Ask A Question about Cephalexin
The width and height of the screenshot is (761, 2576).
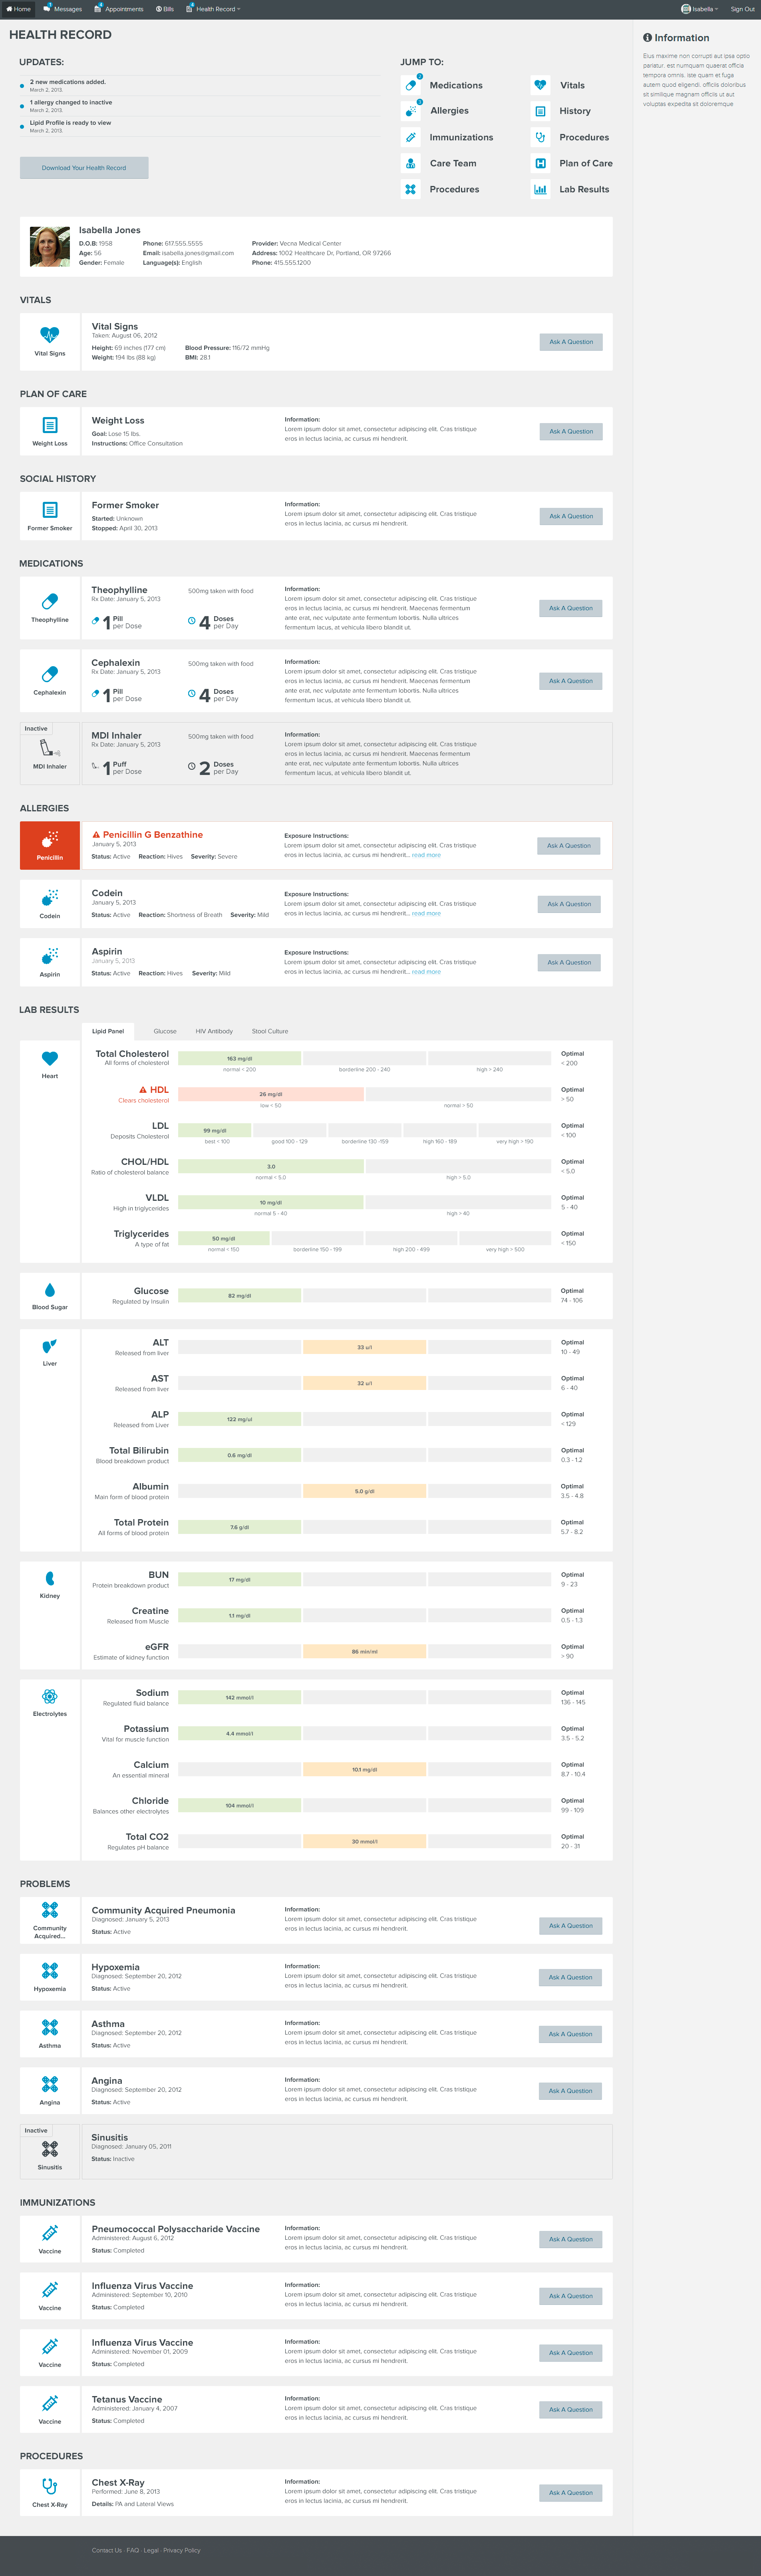pos(570,681)
